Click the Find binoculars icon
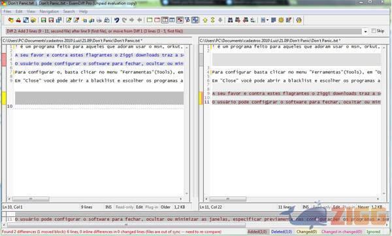Image resolution: width=392 pixels, height=236 pixels. pos(230,20)
